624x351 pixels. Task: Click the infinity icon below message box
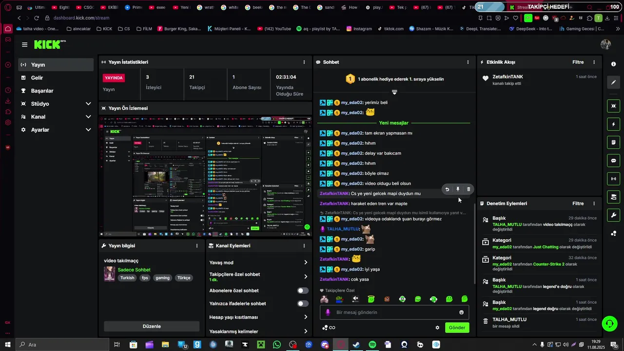click(x=332, y=328)
